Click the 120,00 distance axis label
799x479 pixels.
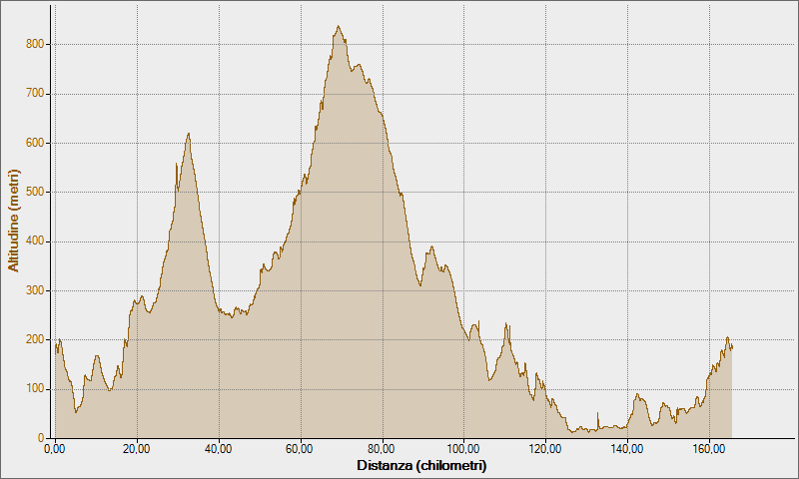(545, 449)
